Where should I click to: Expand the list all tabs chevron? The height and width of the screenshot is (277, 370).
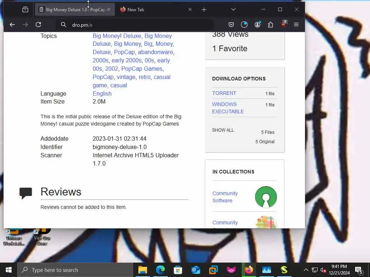pyautogui.click(x=233, y=9)
